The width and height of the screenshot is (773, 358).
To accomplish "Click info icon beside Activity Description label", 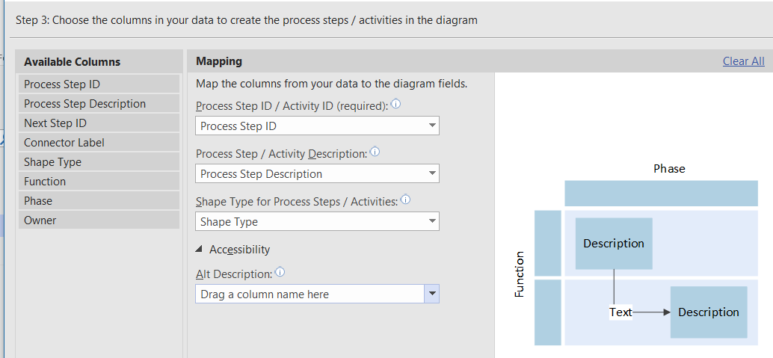I will pos(375,152).
